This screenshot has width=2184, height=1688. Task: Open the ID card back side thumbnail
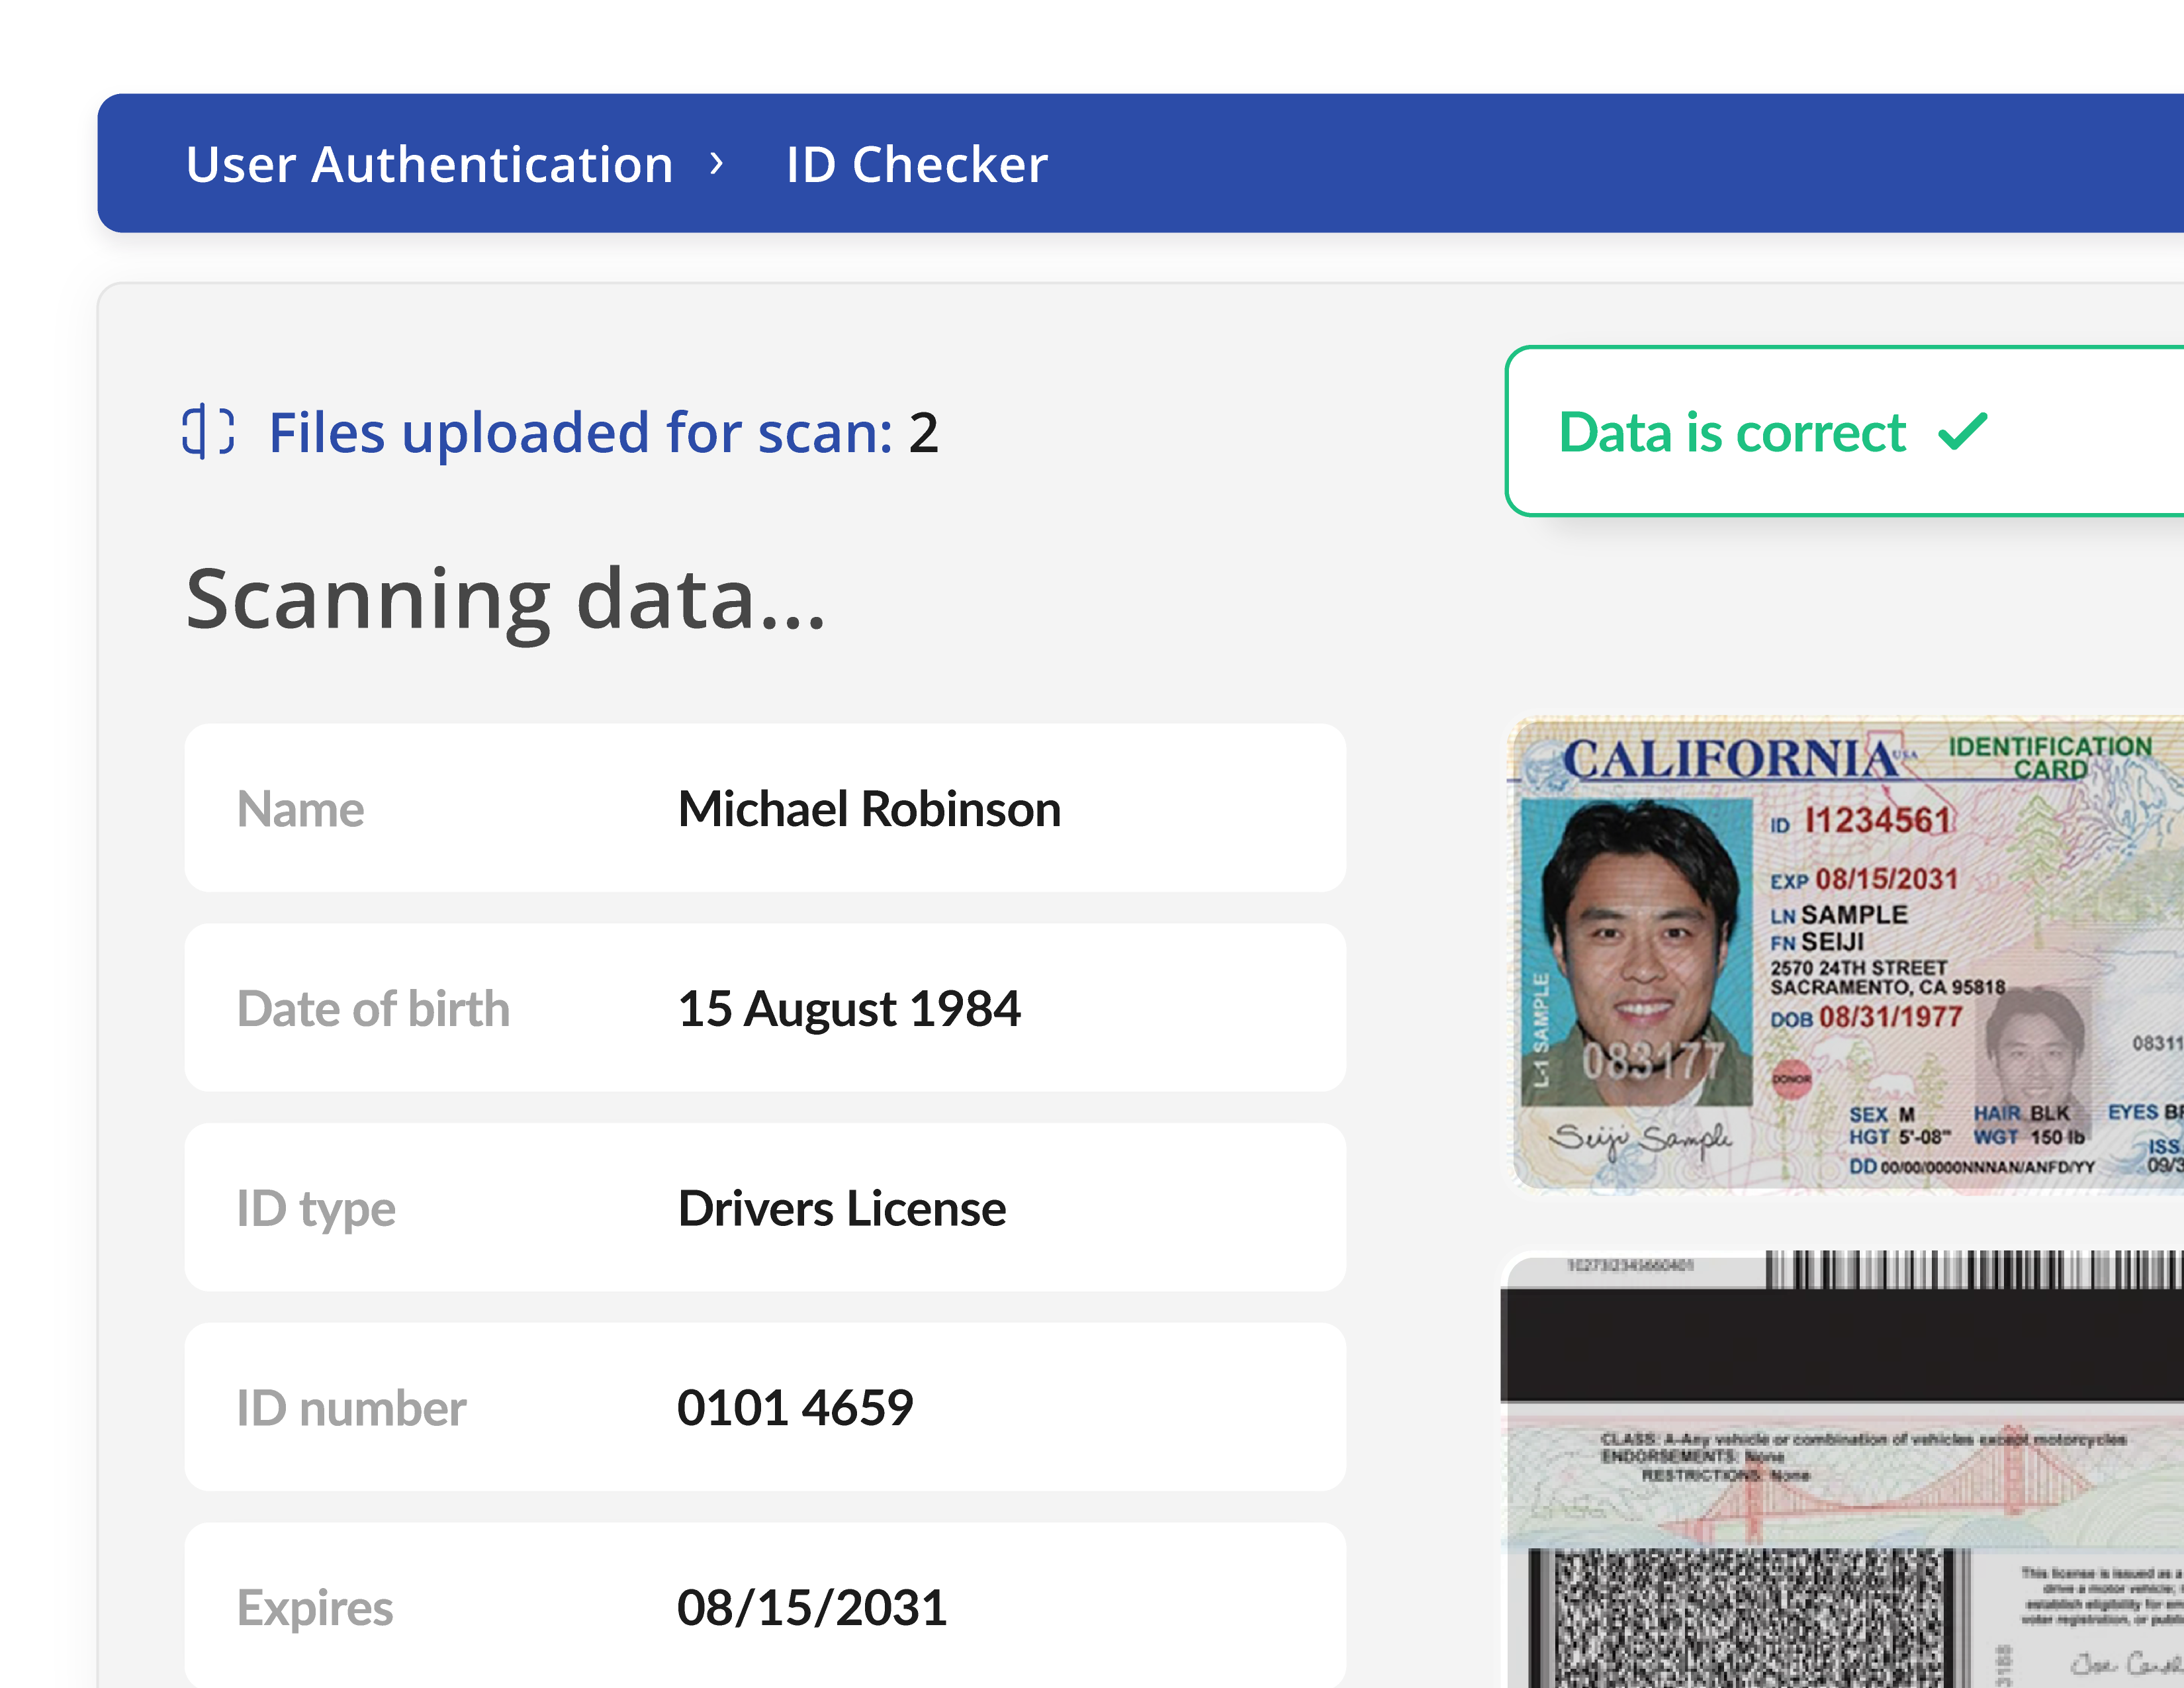[x=1842, y=1469]
